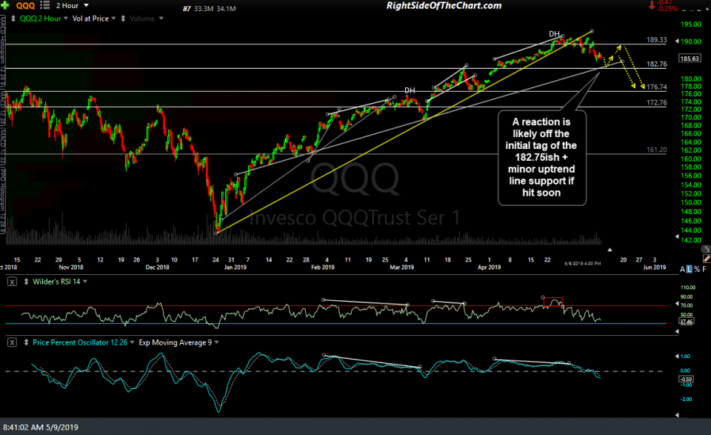Toggle logarithmic scaling with the L button
This screenshot has height=435, width=711.
(690, 269)
